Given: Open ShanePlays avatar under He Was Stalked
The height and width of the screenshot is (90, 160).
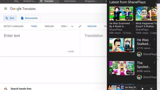Looking at the screenshot, I should (139, 54).
